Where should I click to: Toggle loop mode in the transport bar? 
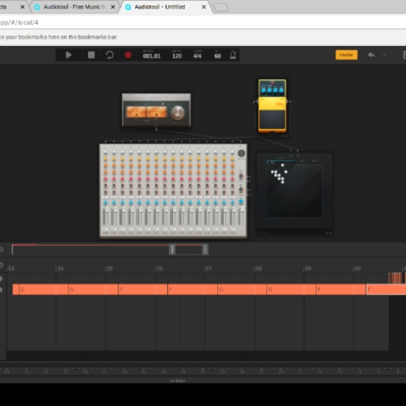coord(110,55)
